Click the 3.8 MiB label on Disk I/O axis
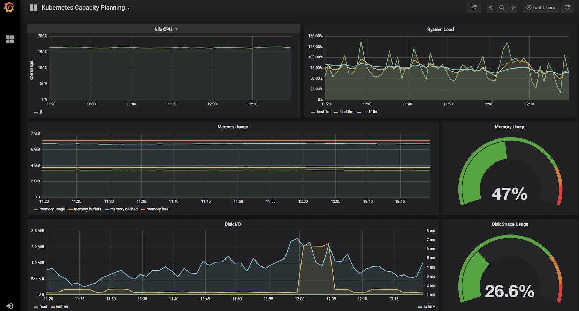The width and height of the screenshot is (579, 311). point(38,231)
